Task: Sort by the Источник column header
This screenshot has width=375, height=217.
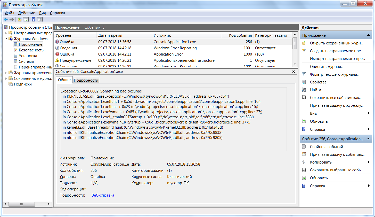Action: [187, 35]
